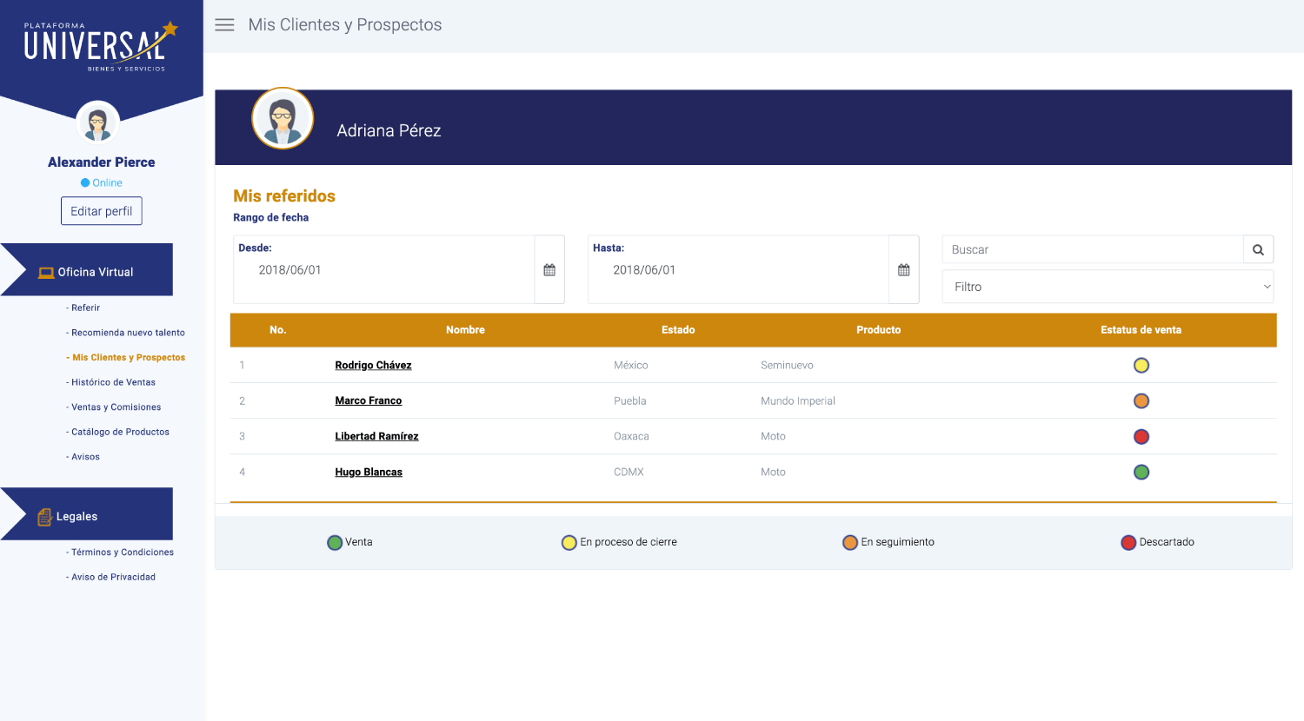The width and height of the screenshot is (1304, 721).
Task: Click the Legales document icon
Action: click(x=45, y=517)
